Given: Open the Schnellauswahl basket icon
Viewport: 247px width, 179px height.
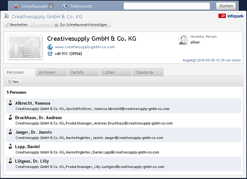Looking at the screenshot, I should pyautogui.click(x=16, y=6).
